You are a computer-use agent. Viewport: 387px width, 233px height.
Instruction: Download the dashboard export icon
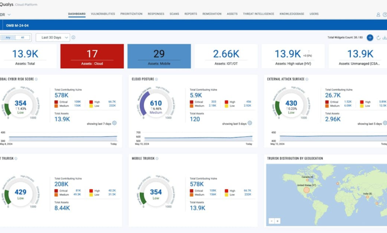click(385, 38)
